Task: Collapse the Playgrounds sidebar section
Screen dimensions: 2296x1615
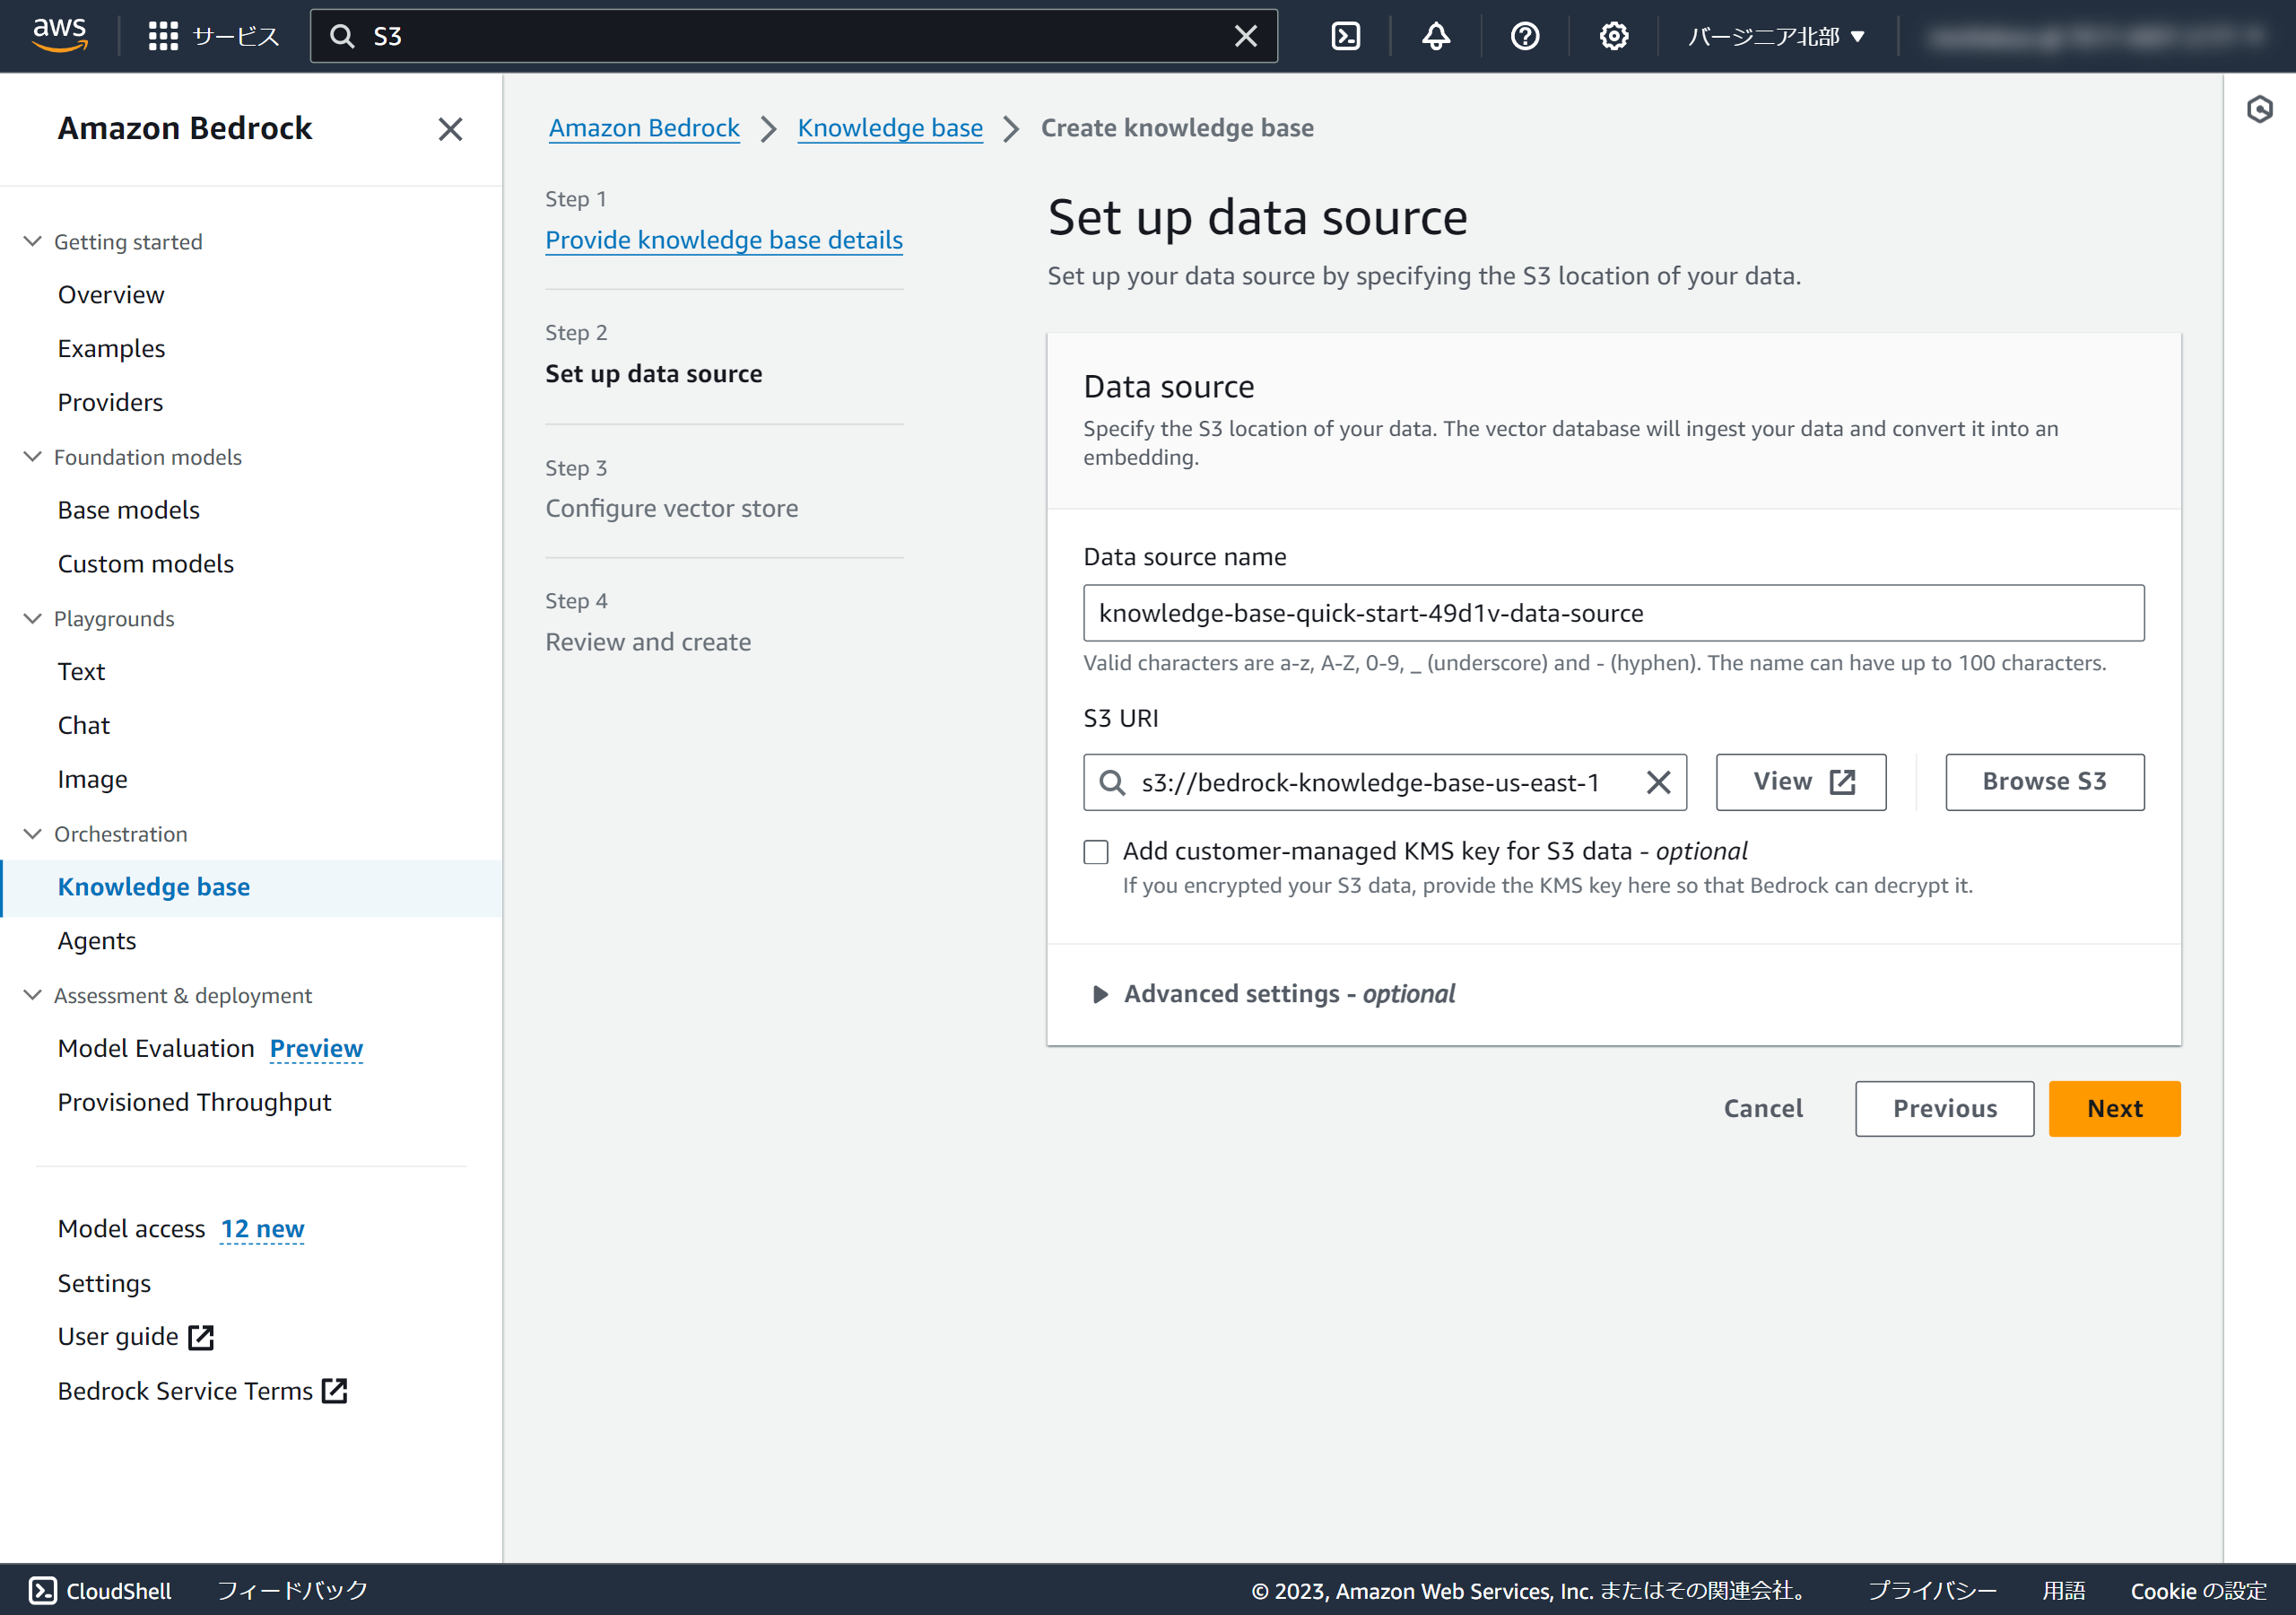Action: (x=33, y=618)
